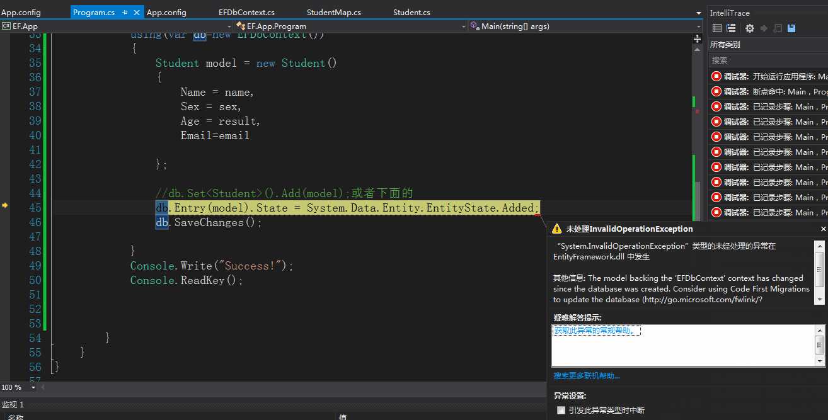Enable the 引发此异常类型时中断 checkbox
Image resolution: width=828 pixels, height=420 pixels.
(561, 411)
